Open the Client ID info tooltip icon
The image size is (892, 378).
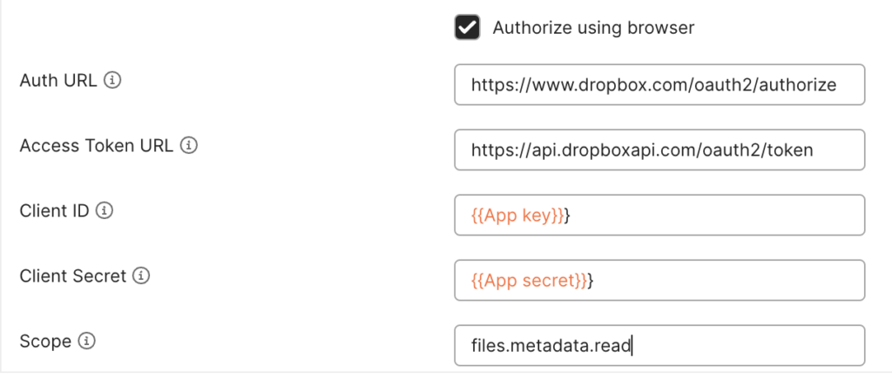click(105, 211)
